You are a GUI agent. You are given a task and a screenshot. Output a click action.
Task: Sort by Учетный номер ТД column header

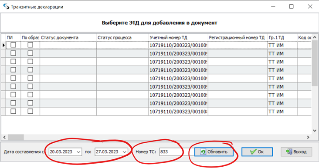click(178, 37)
